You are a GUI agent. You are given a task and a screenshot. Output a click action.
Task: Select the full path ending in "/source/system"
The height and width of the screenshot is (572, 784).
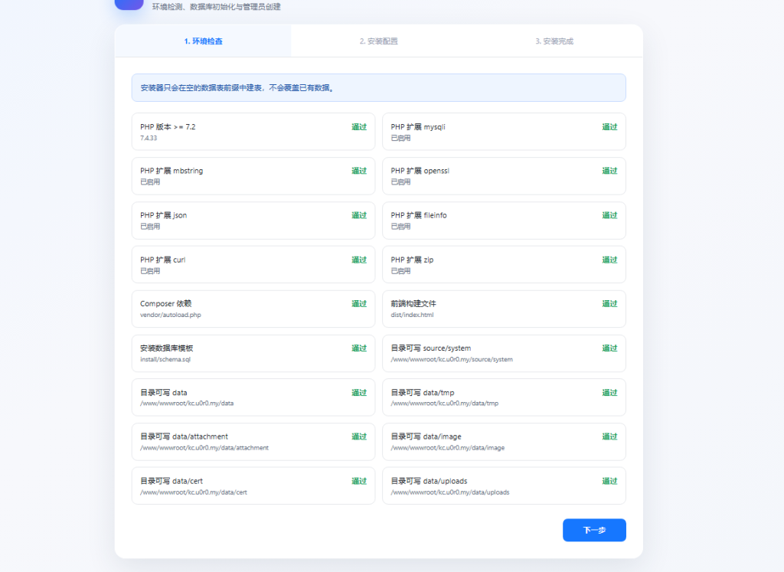coord(452,359)
